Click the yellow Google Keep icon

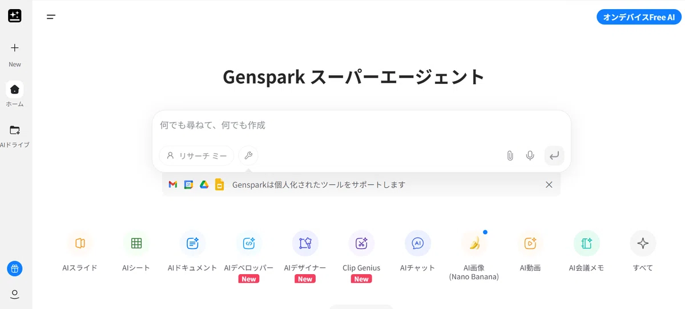[x=219, y=184]
